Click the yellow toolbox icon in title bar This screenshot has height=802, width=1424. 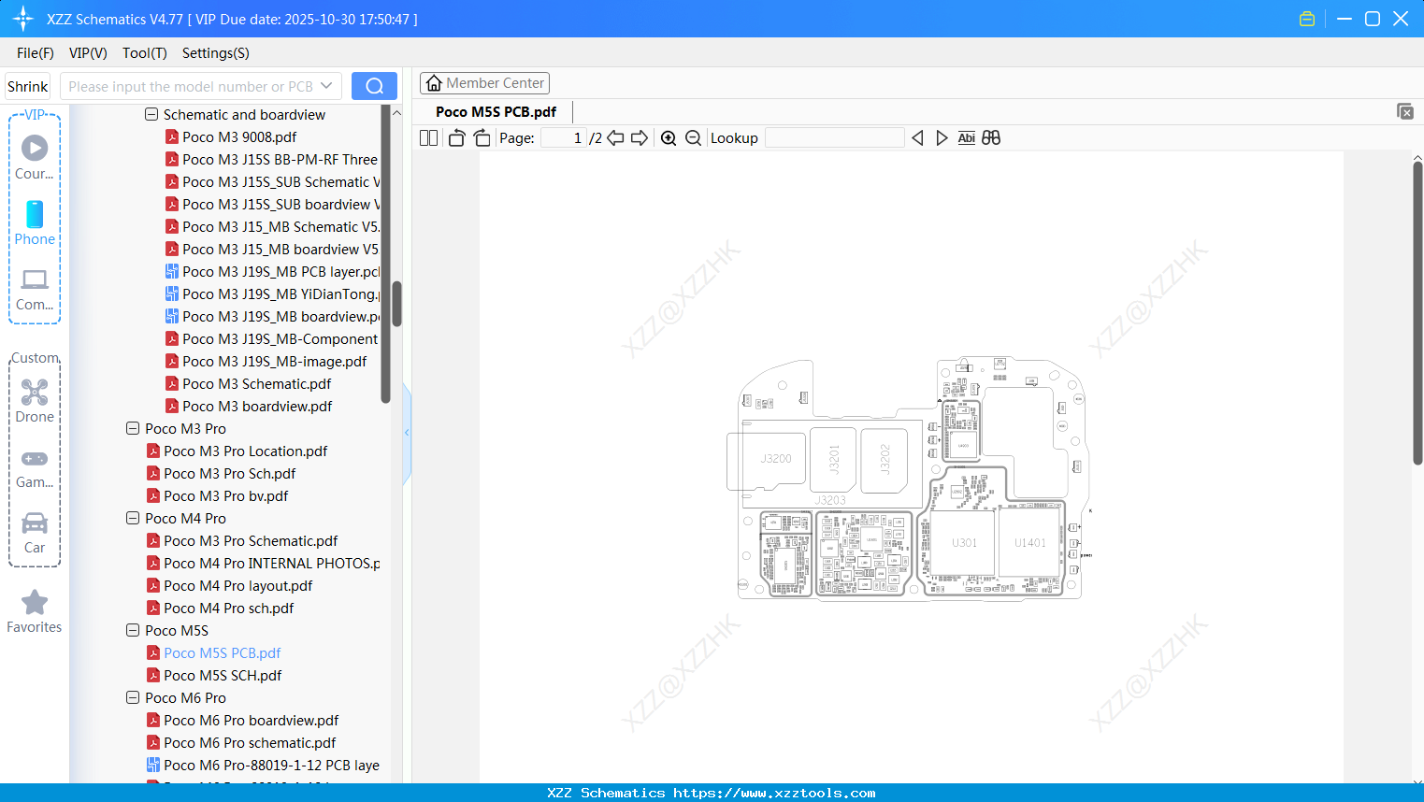1307,19
